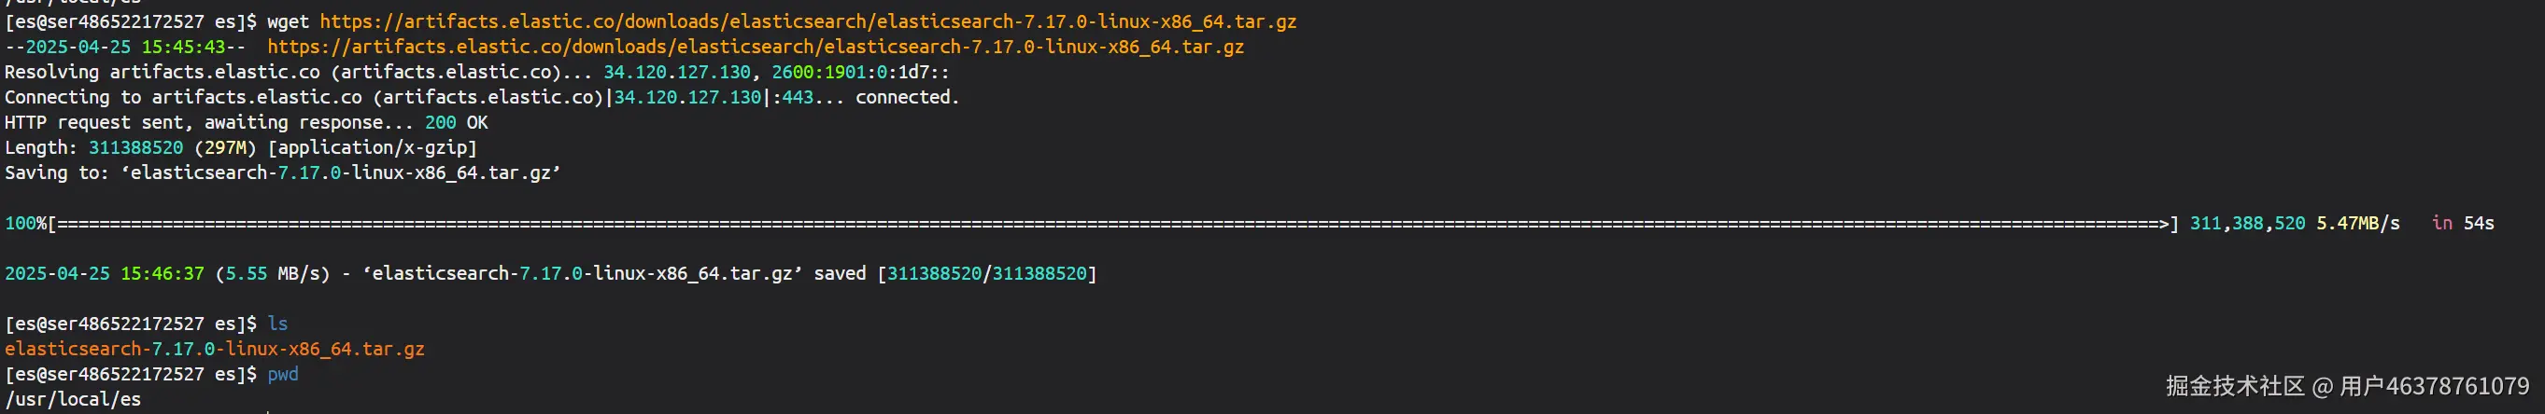The image size is (2545, 414).
Task: Click the port 443 text
Action: pos(798,98)
